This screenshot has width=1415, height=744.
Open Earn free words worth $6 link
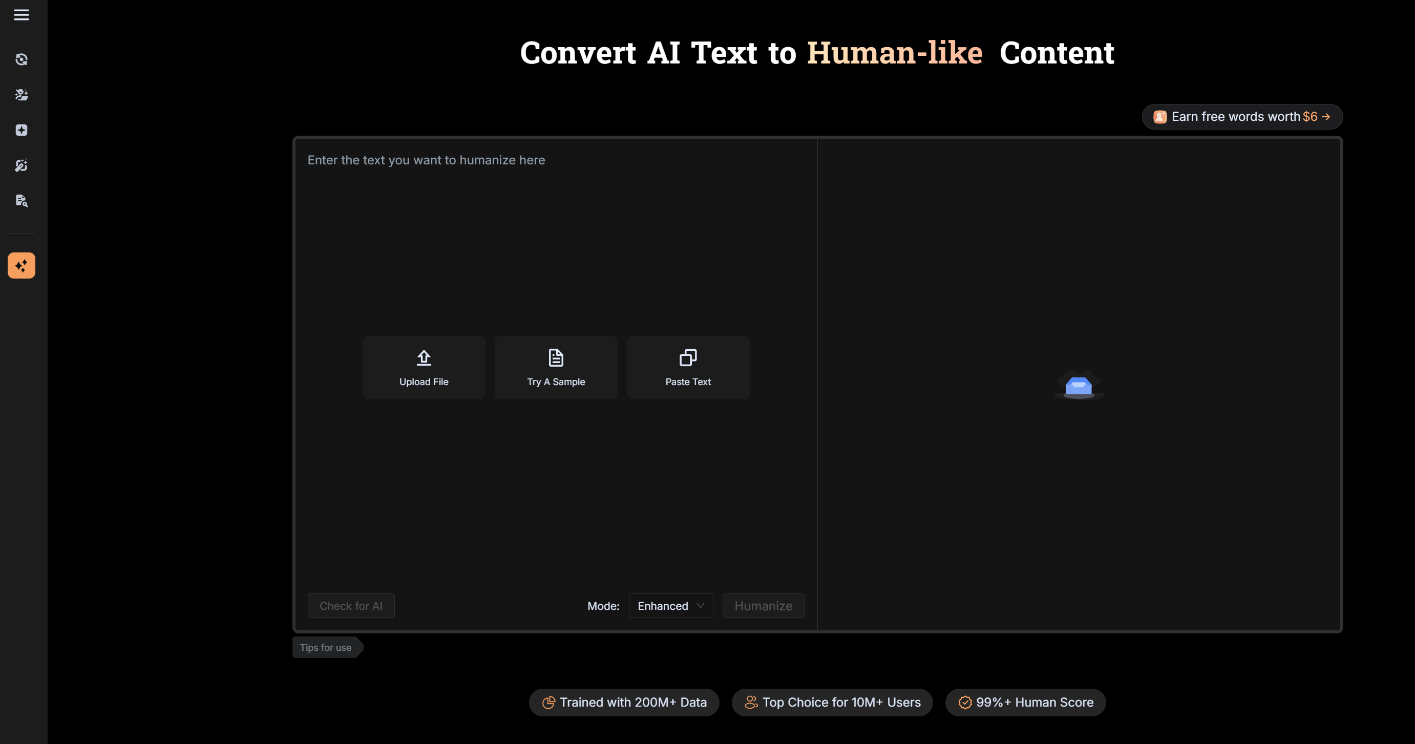(1242, 116)
